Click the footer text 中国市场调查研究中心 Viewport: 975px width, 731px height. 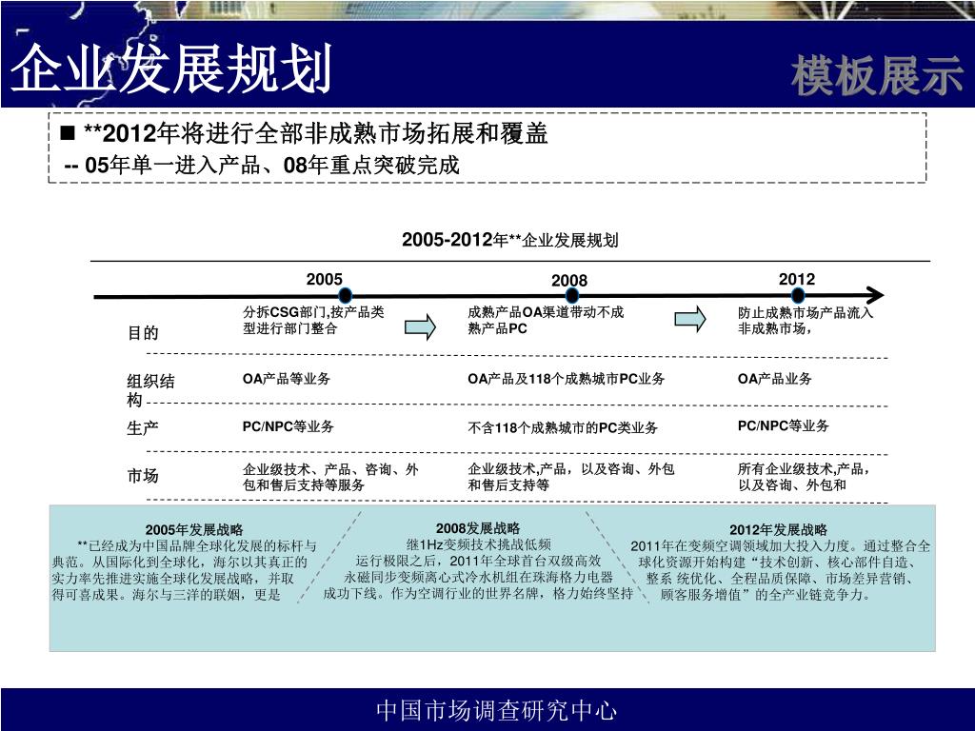[496, 710]
